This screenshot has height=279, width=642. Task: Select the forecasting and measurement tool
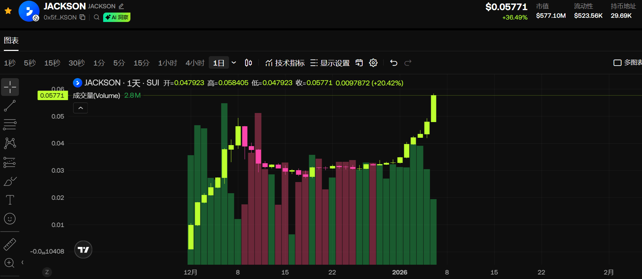pos(10,162)
